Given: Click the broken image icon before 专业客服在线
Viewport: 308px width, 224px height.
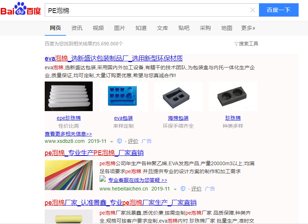Looking at the screenshot, I should pos(102,179).
